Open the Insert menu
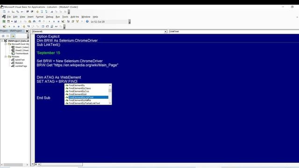The height and width of the screenshot is (168, 299). (30, 17)
